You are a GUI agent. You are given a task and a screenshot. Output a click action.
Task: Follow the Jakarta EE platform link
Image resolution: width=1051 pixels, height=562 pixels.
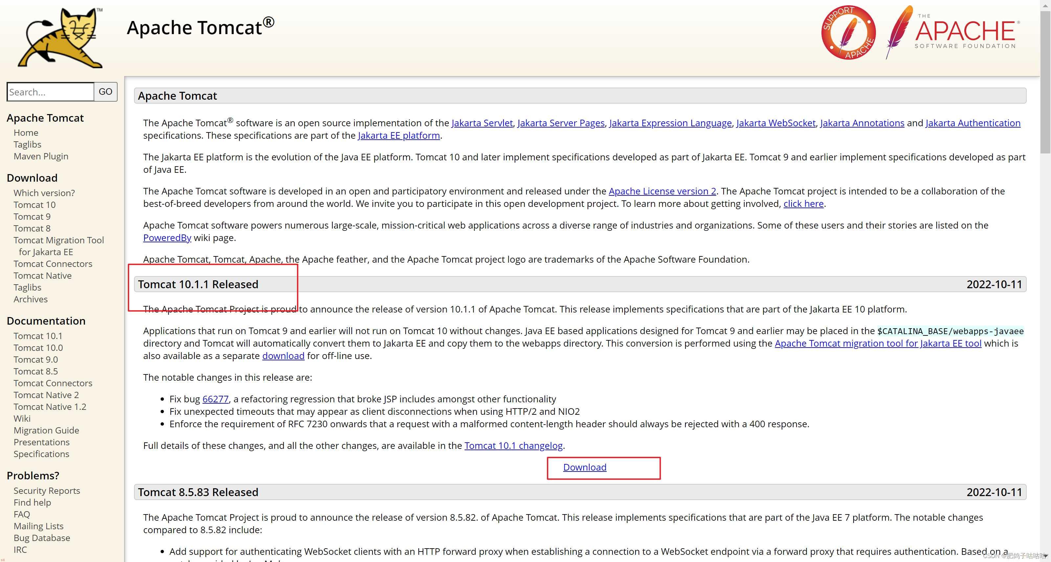click(399, 136)
